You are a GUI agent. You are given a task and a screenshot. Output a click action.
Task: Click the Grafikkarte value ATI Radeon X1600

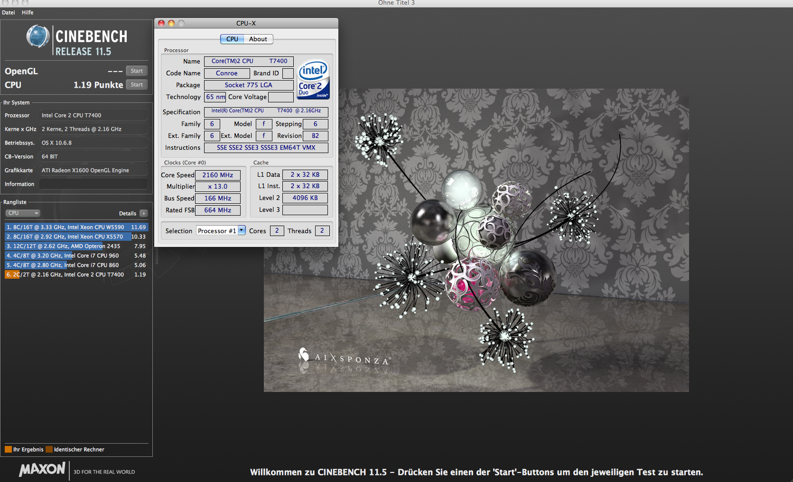point(93,170)
